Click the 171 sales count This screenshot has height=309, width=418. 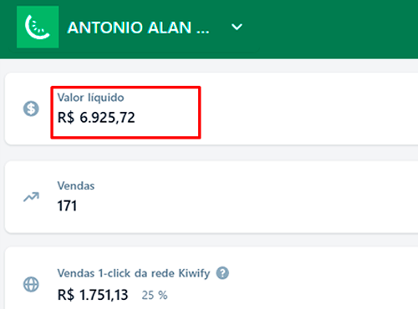point(67,206)
